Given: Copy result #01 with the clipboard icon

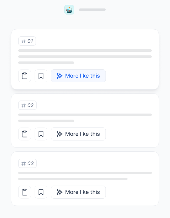Looking at the screenshot, I should pyautogui.click(x=25, y=76).
